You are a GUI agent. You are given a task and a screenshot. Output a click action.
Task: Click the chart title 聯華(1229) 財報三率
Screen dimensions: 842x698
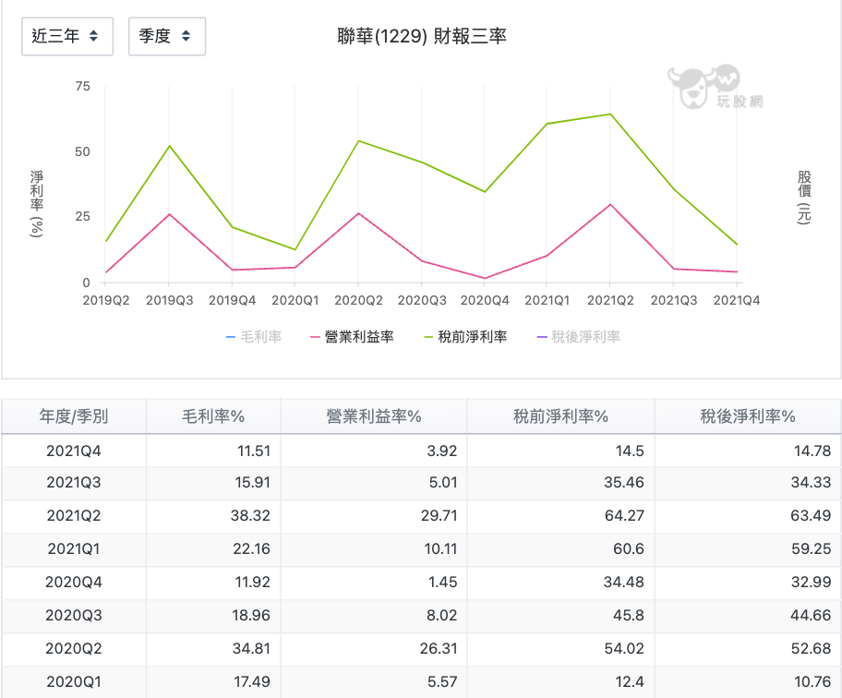[422, 37]
